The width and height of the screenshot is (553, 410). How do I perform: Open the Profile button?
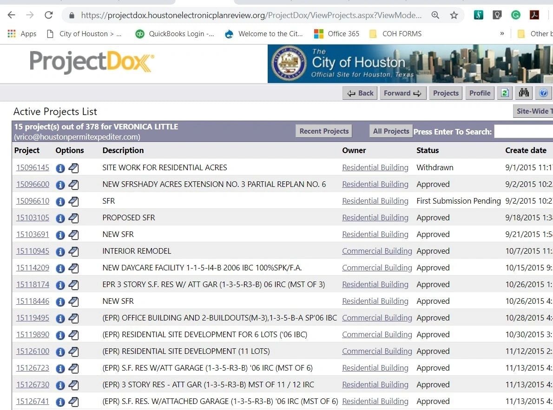(x=480, y=93)
